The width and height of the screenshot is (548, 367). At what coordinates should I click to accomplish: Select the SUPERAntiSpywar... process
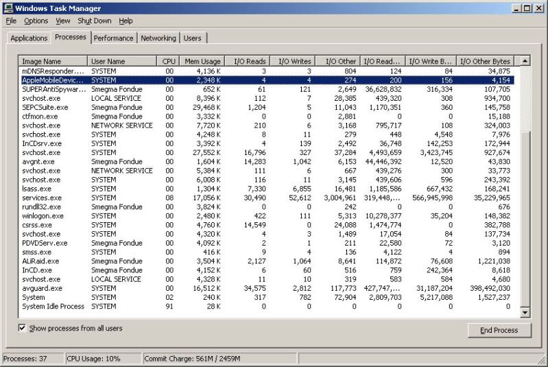tap(266, 89)
